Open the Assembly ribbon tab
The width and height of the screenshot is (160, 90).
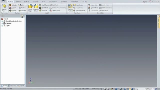point(35,2)
